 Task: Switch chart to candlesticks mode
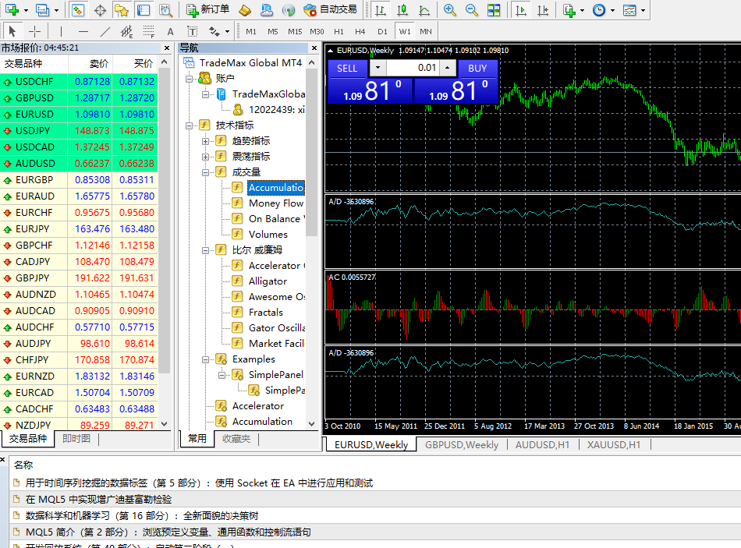[402, 10]
